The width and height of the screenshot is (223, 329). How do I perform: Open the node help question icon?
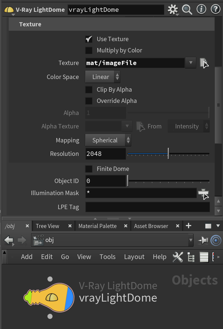point(215,9)
